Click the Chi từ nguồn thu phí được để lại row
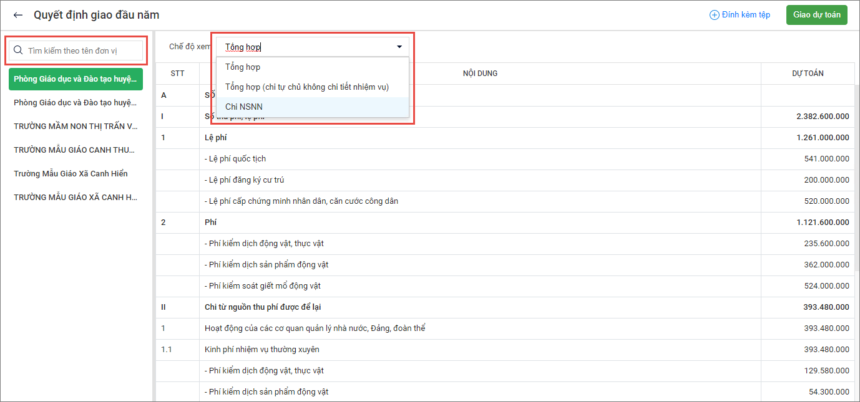The width and height of the screenshot is (860, 402). click(263, 307)
